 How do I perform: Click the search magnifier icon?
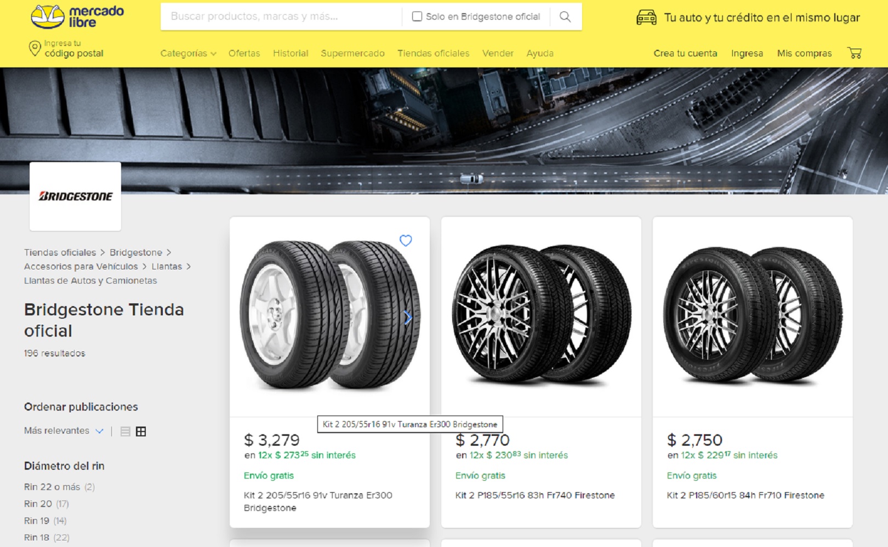565,17
